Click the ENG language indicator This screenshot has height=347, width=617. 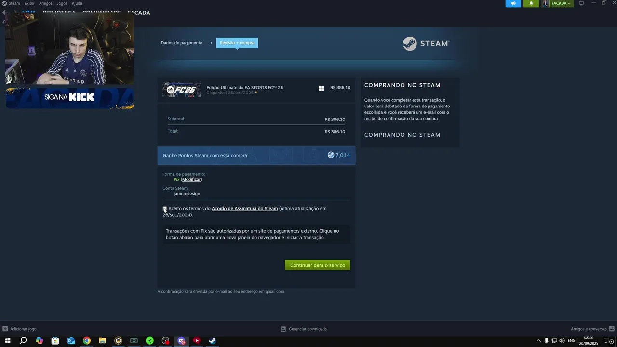point(572,341)
